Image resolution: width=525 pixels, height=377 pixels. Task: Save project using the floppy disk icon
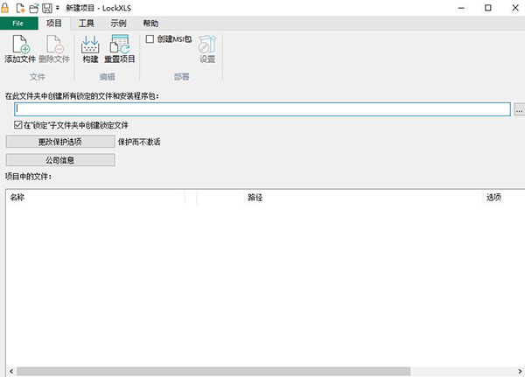[x=47, y=8]
